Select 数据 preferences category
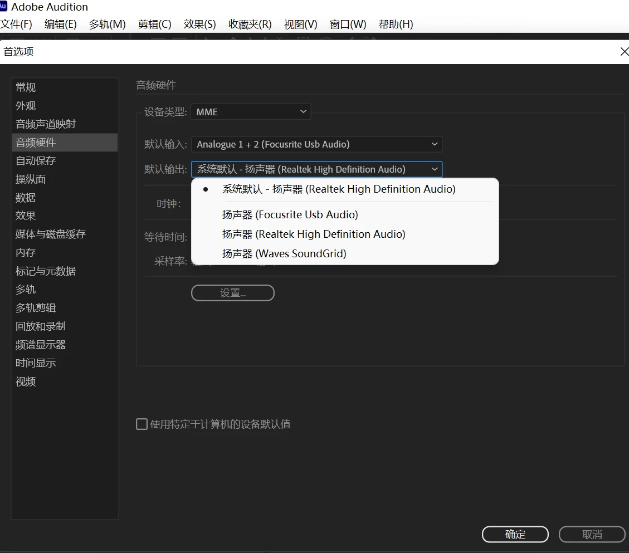This screenshot has width=629, height=553. pos(65,198)
